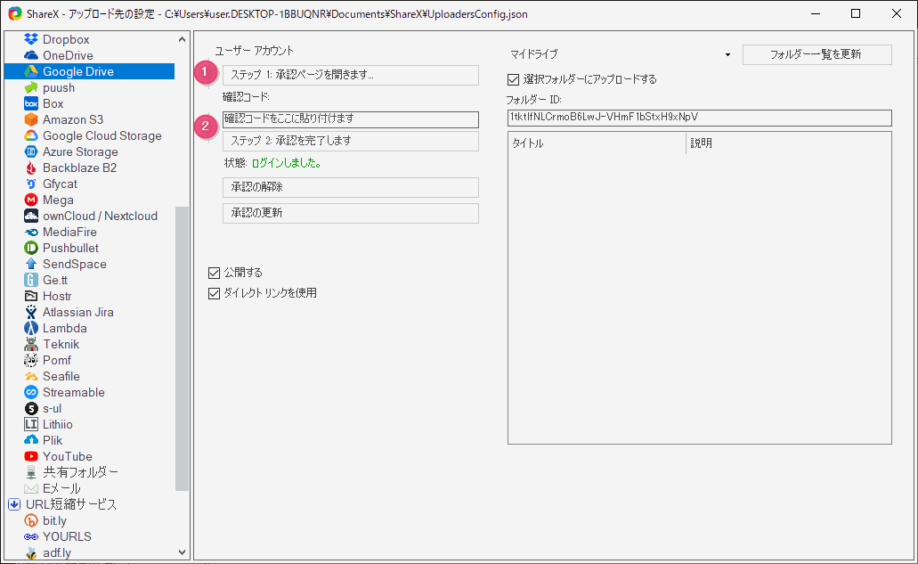Select the Plik list entry
The width and height of the screenshot is (918, 564).
[53, 440]
